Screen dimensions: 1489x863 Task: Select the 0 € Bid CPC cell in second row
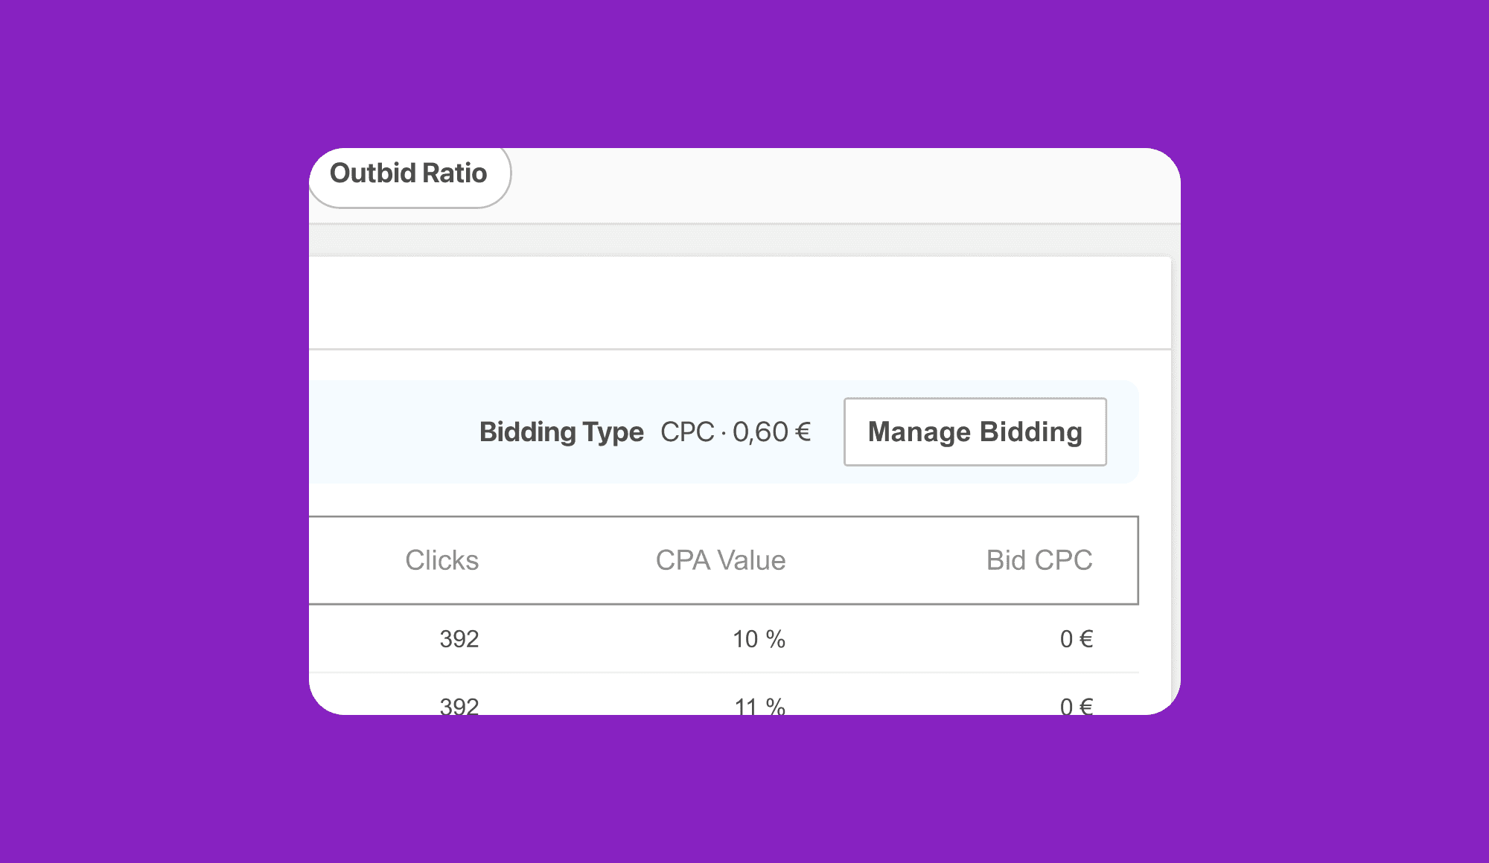pyautogui.click(x=1076, y=705)
